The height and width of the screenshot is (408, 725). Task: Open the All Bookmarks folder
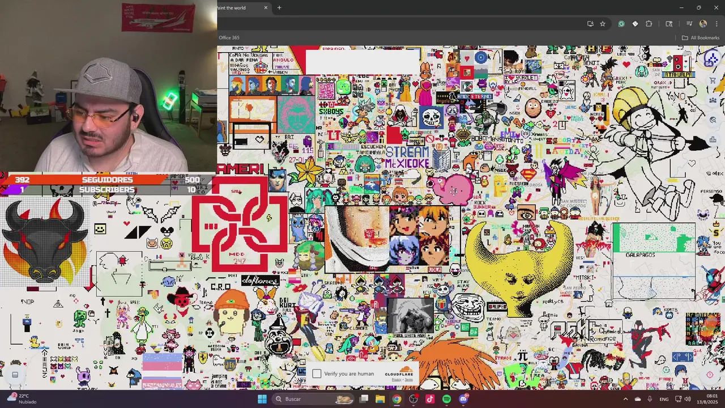(x=701, y=37)
